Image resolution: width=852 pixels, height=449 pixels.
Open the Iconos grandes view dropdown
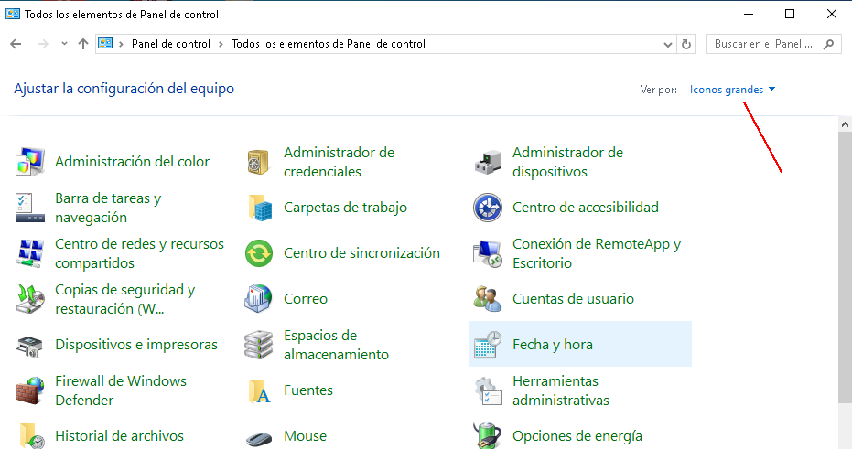pos(732,90)
